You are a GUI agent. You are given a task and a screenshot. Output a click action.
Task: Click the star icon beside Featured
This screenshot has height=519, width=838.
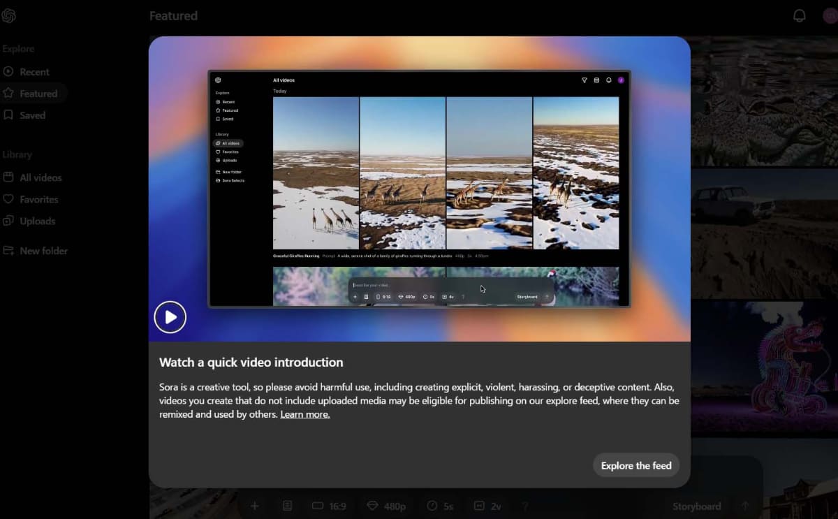coord(8,93)
